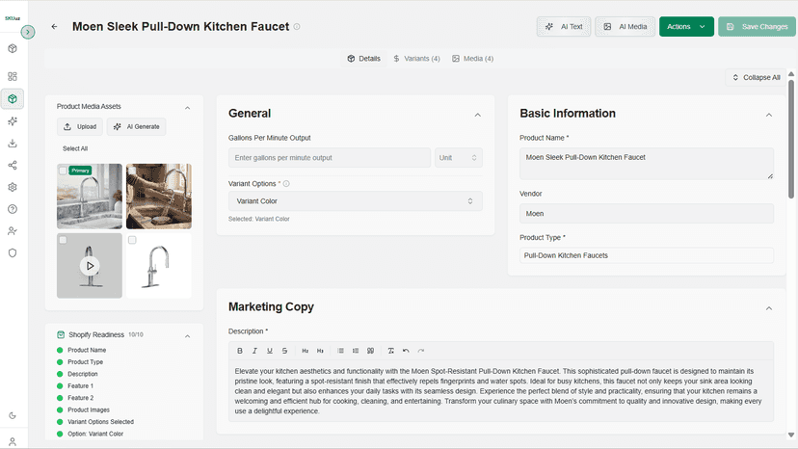Select the active green products cube icon
The height and width of the screenshot is (449, 798).
click(x=13, y=98)
